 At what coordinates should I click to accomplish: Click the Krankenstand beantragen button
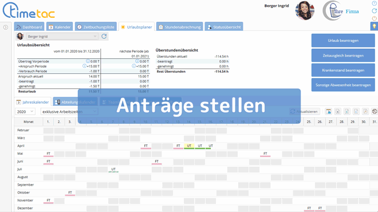343,70
